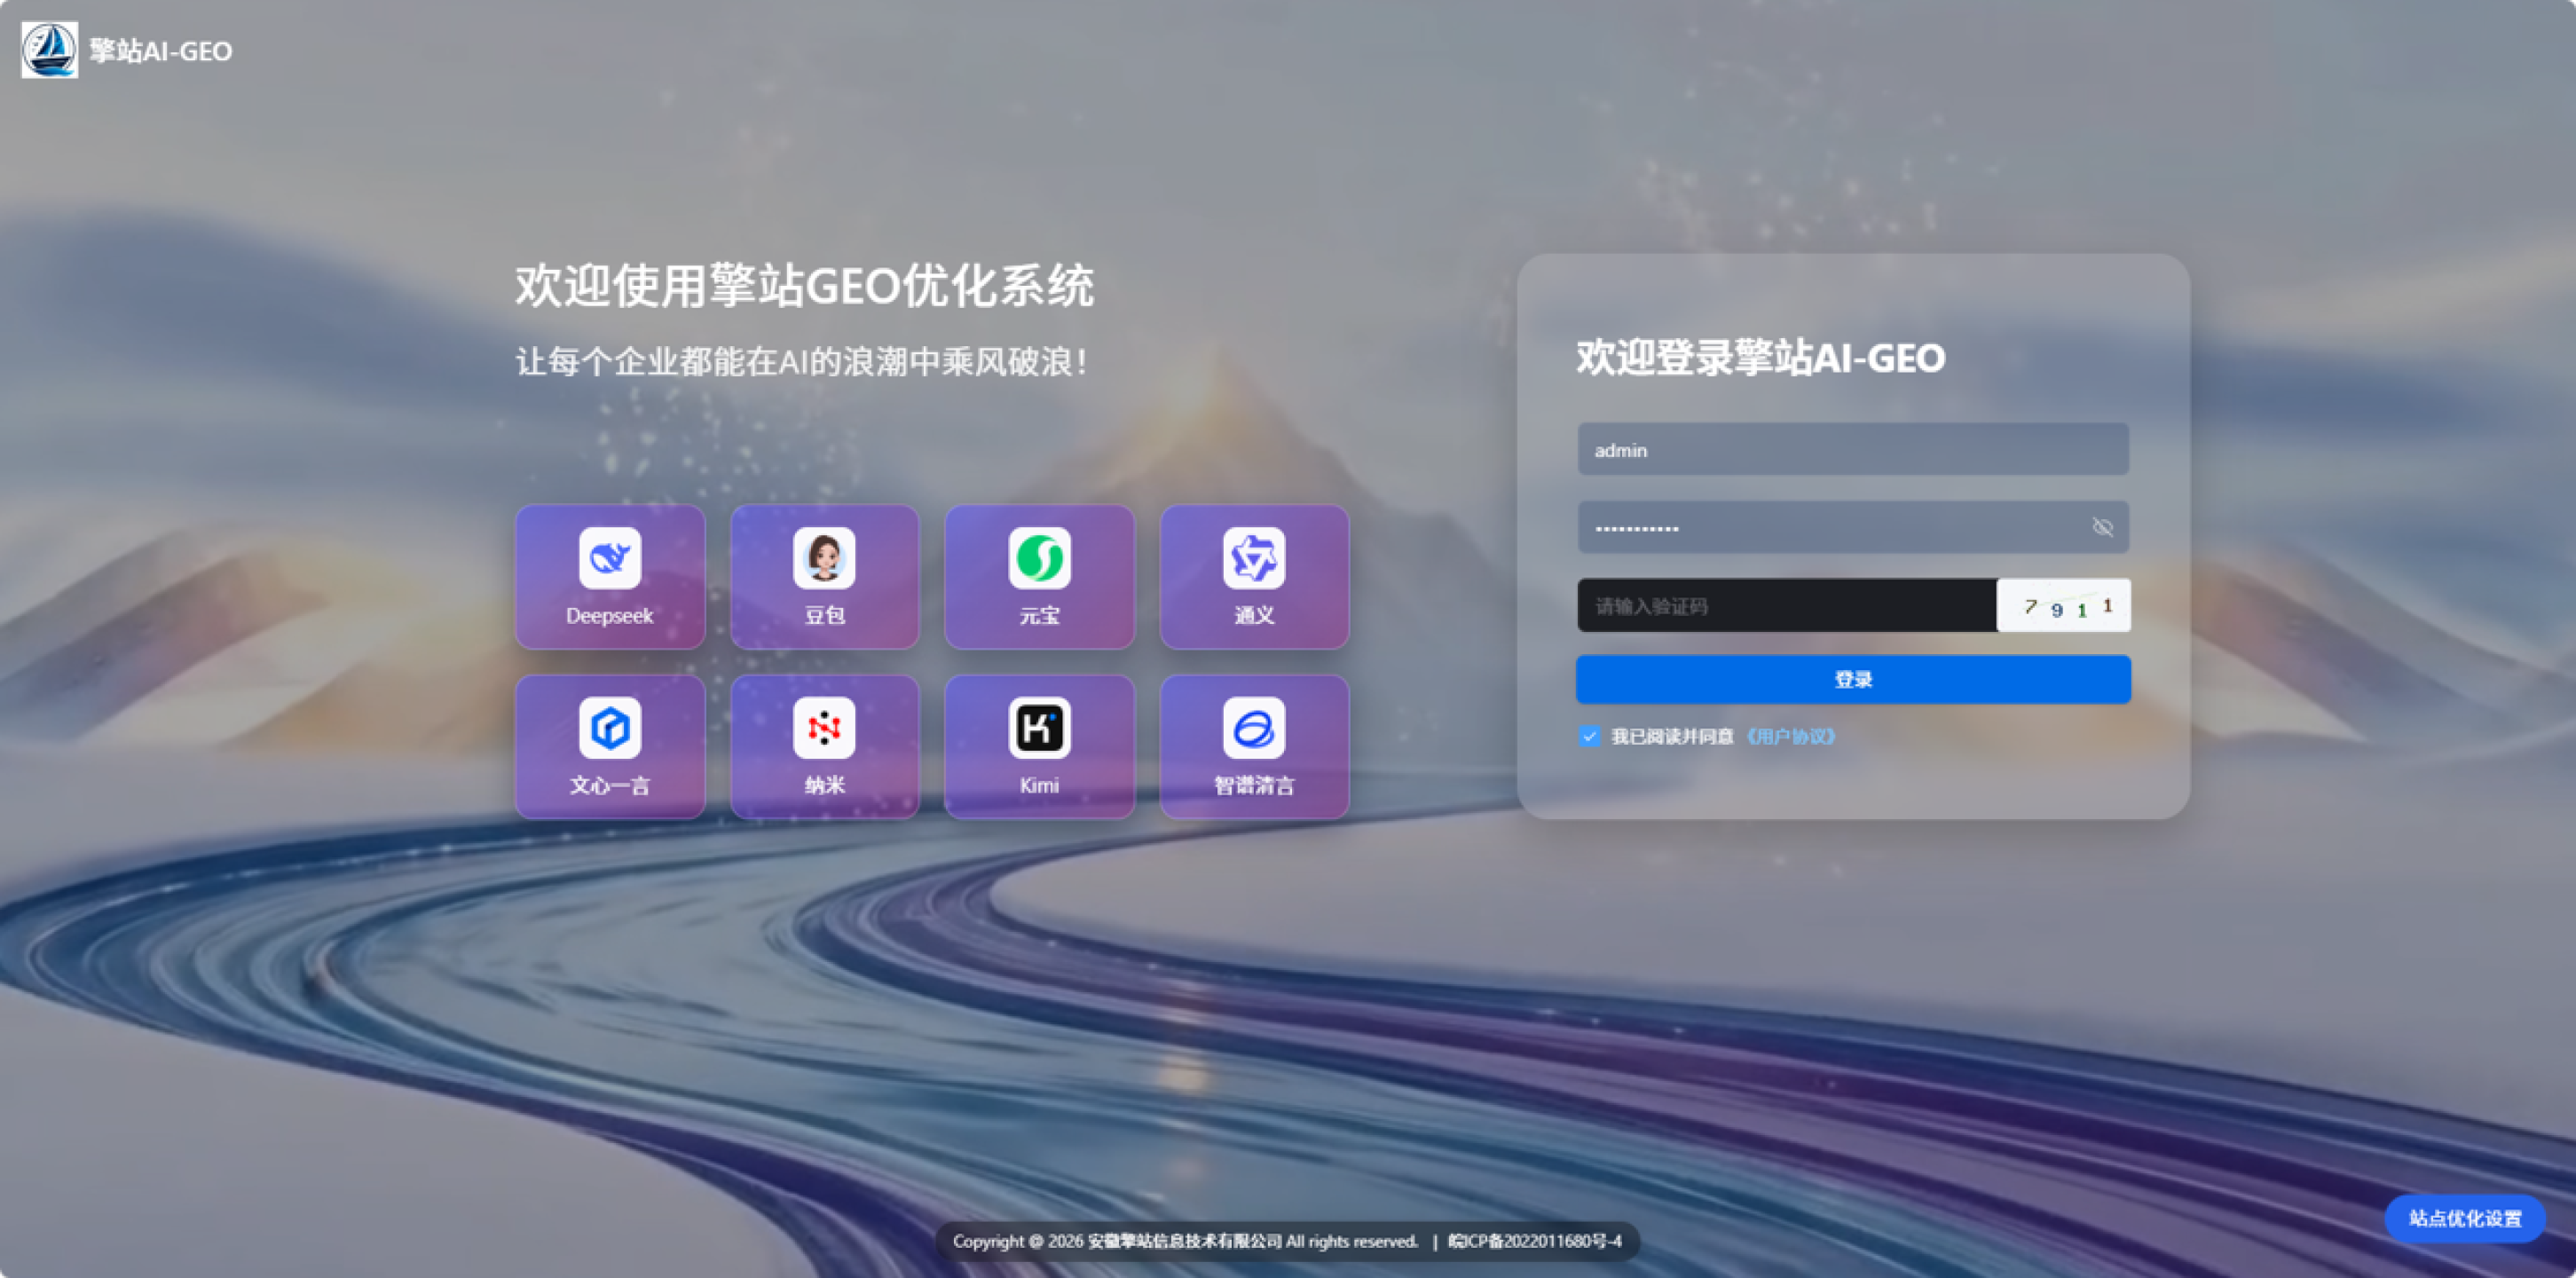Refresh the captcha image showing 7911

pos(2064,605)
